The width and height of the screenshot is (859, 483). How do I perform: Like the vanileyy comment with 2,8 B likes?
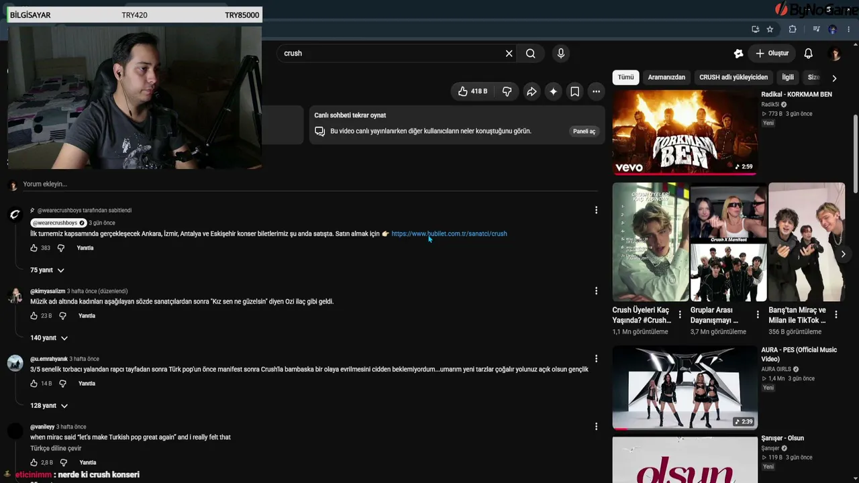(x=34, y=463)
